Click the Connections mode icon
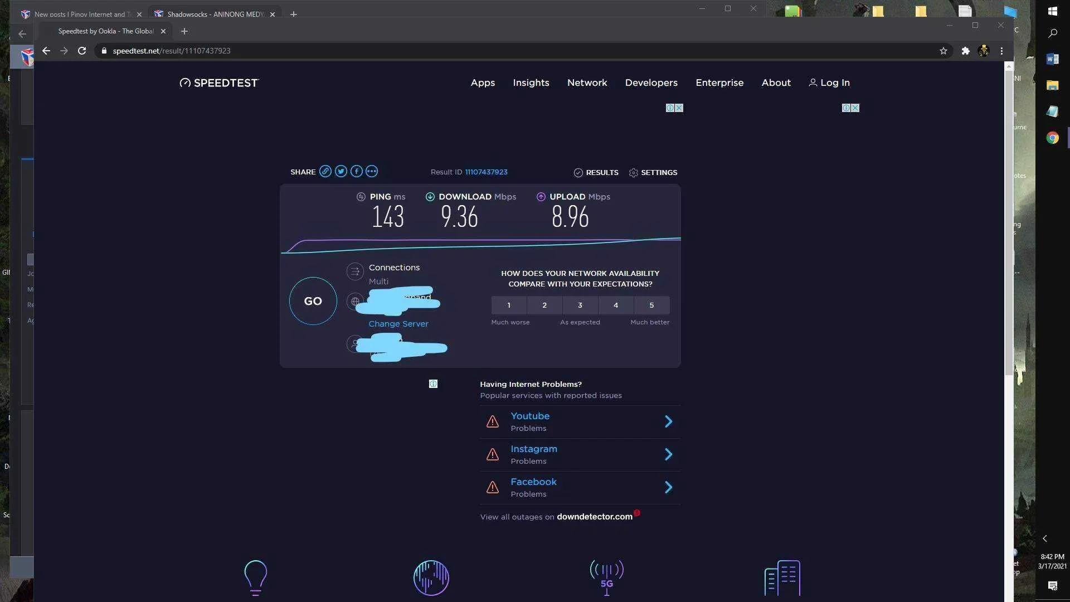 pos(355,271)
